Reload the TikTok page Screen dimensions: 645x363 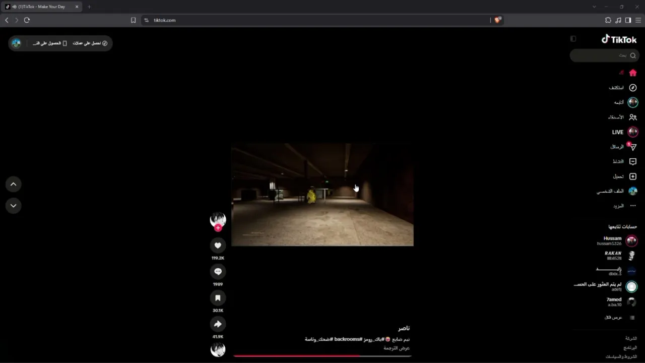tap(27, 20)
